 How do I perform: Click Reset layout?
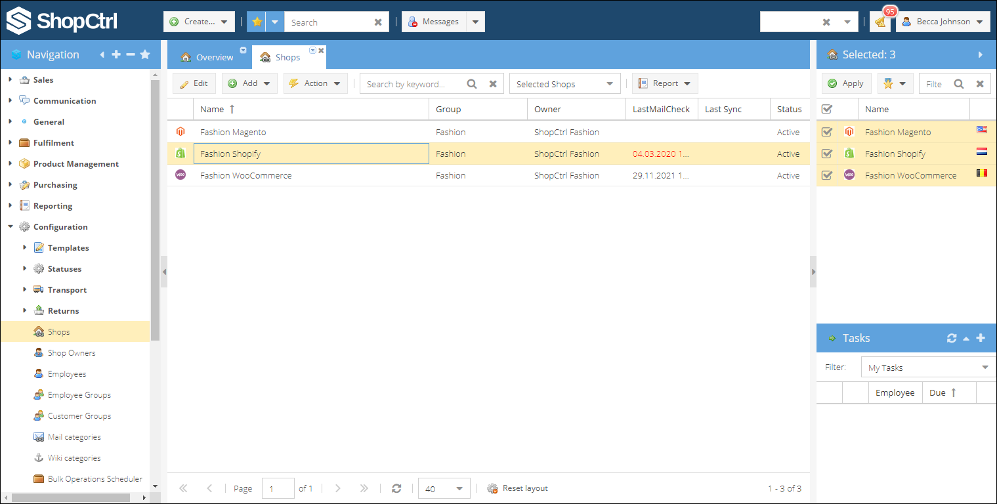pyautogui.click(x=518, y=488)
